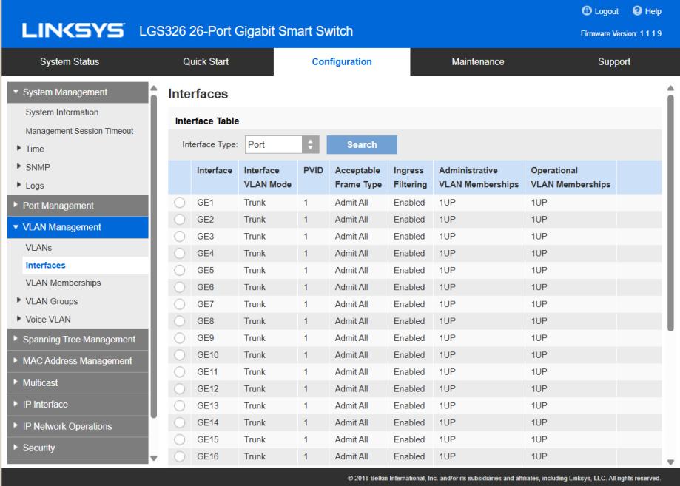Click sidebar scrollbar down arrow
This screenshot has width=680, height=486.
click(x=153, y=458)
